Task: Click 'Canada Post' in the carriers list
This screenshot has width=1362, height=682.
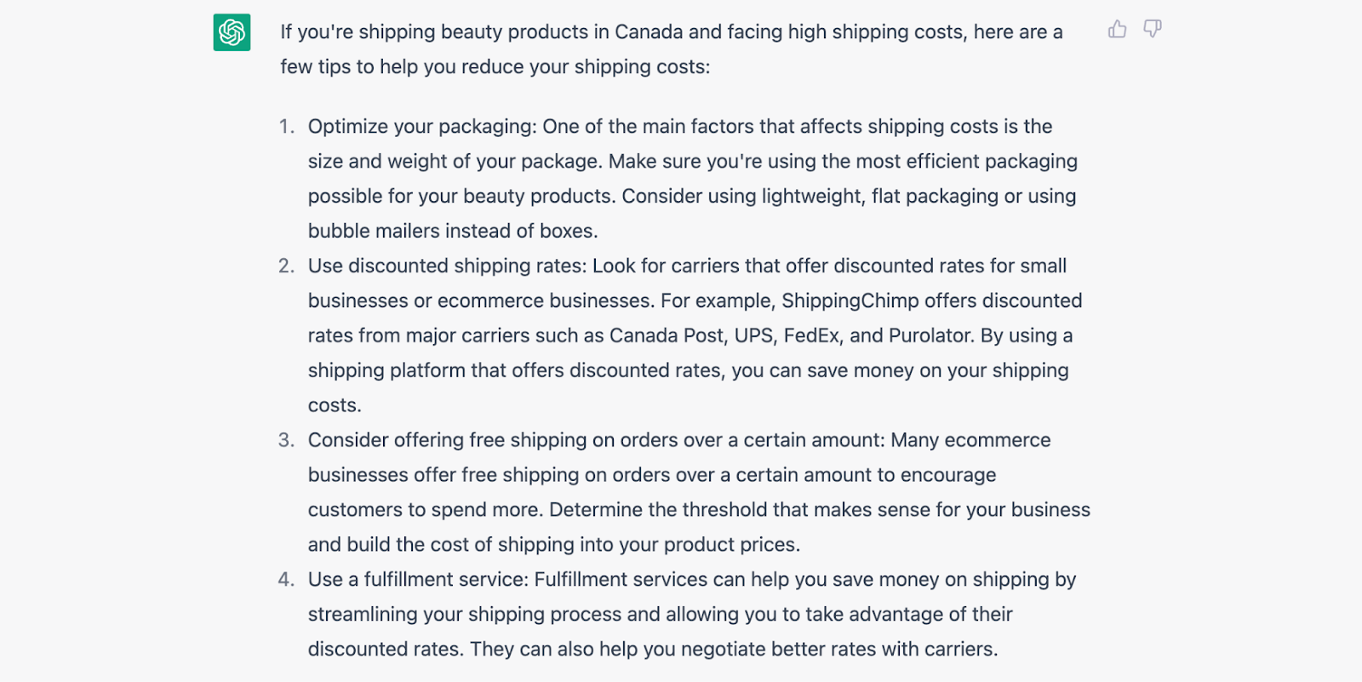Action: 667,336
